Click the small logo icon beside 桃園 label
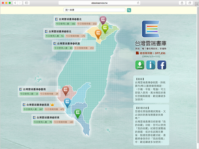This screenshot has width=199, height=149. [55, 44]
